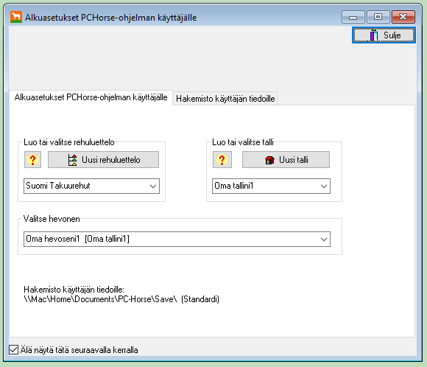The height and width of the screenshot is (367, 427).
Task: Switch to Hakemisto käyttäjän tiedoille tab
Action: pos(225,99)
